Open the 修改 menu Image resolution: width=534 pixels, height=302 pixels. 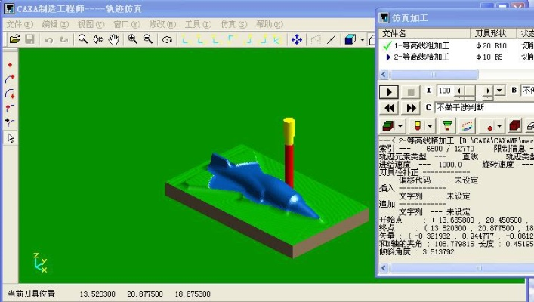click(x=162, y=24)
